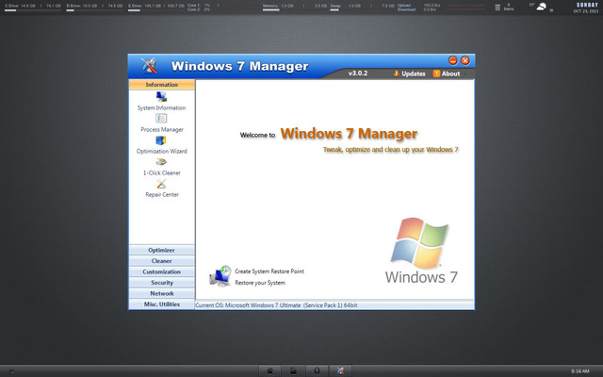Switch to the Optimizer section
This screenshot has height=377, width=603.
(x=161, y=250)
